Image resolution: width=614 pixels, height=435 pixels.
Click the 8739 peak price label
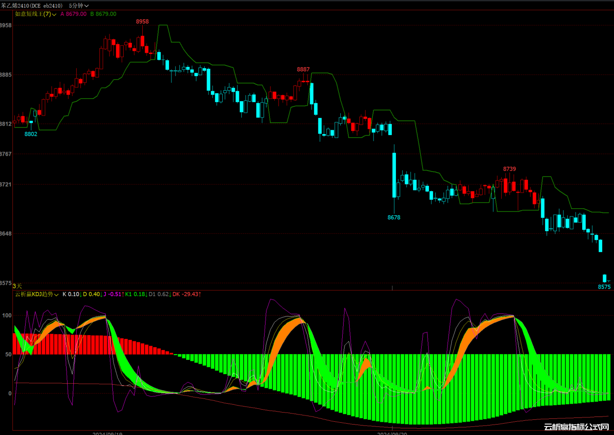pos(510,169)
